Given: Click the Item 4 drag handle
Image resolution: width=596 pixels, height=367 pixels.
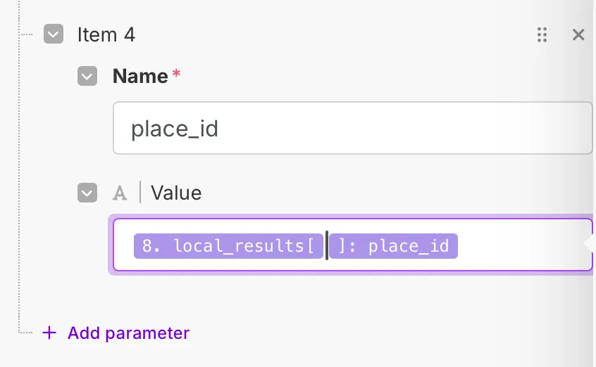Looking at the screenshot, I should click(542, 34).
